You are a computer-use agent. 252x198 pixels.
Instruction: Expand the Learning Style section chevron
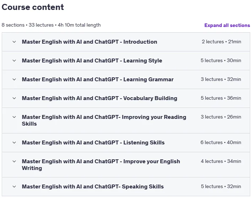(14, 61)
